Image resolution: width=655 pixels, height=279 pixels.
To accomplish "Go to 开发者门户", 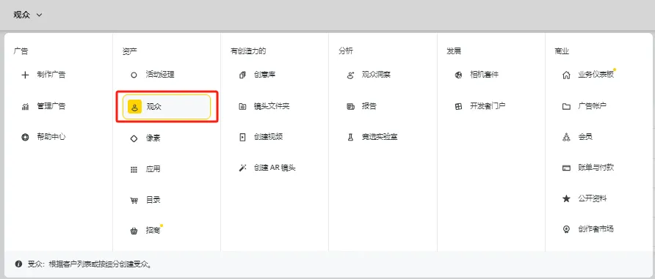I will point(488,106).
